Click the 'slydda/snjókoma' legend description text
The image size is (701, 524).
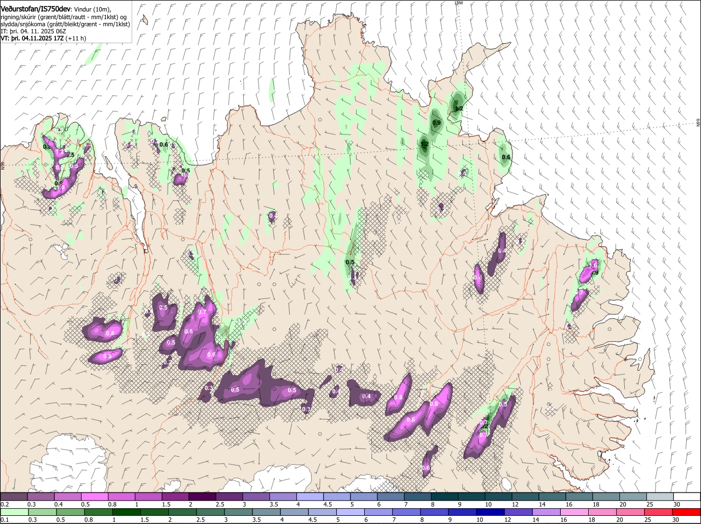[x=23, y=24]
